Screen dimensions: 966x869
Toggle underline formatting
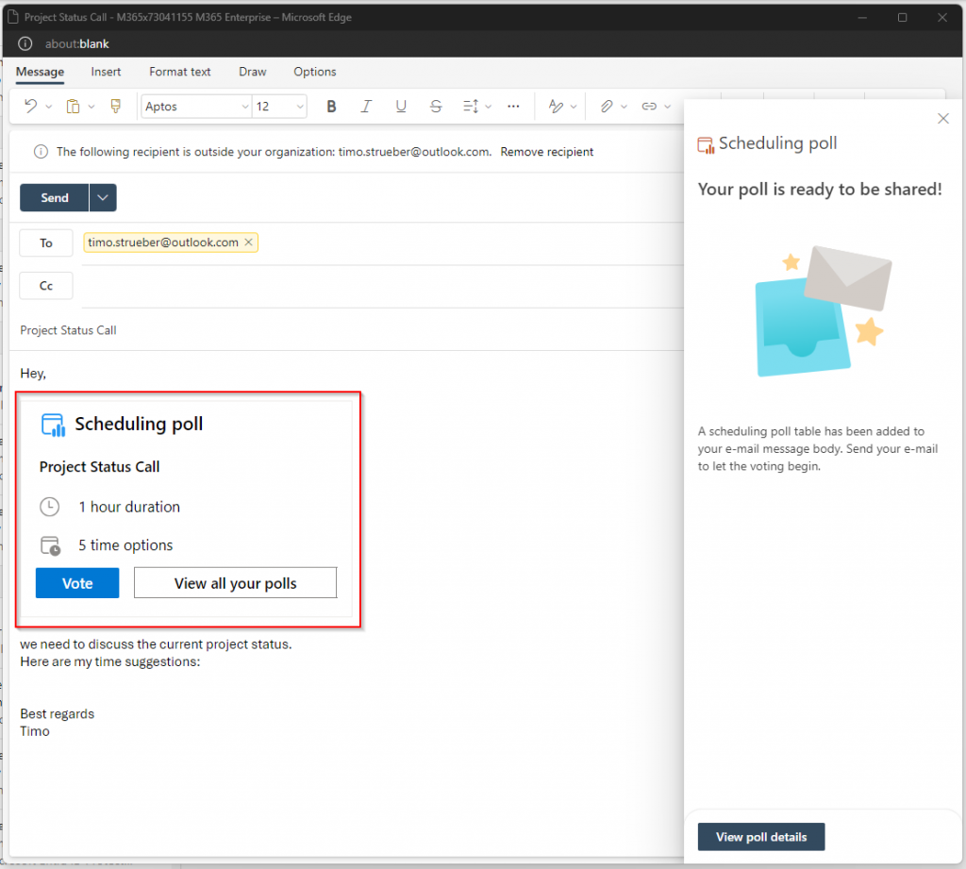[x=401, y=107]
